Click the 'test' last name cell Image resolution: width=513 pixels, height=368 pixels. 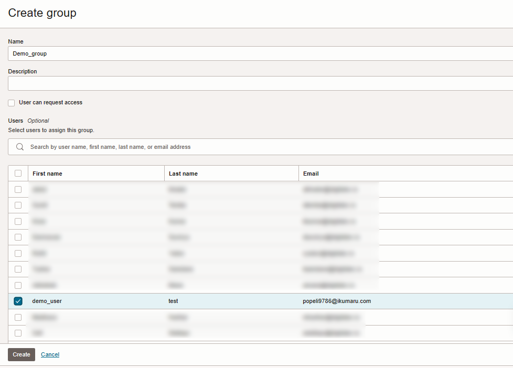click(174, 301)
